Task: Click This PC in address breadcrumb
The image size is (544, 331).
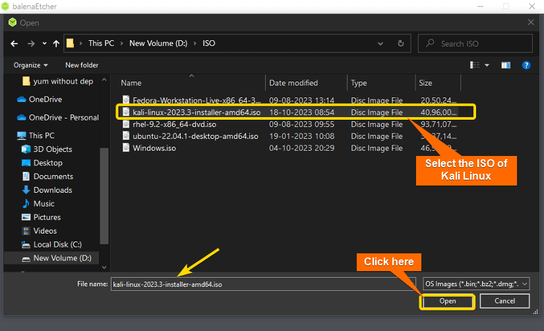Action: click(101, 43)
